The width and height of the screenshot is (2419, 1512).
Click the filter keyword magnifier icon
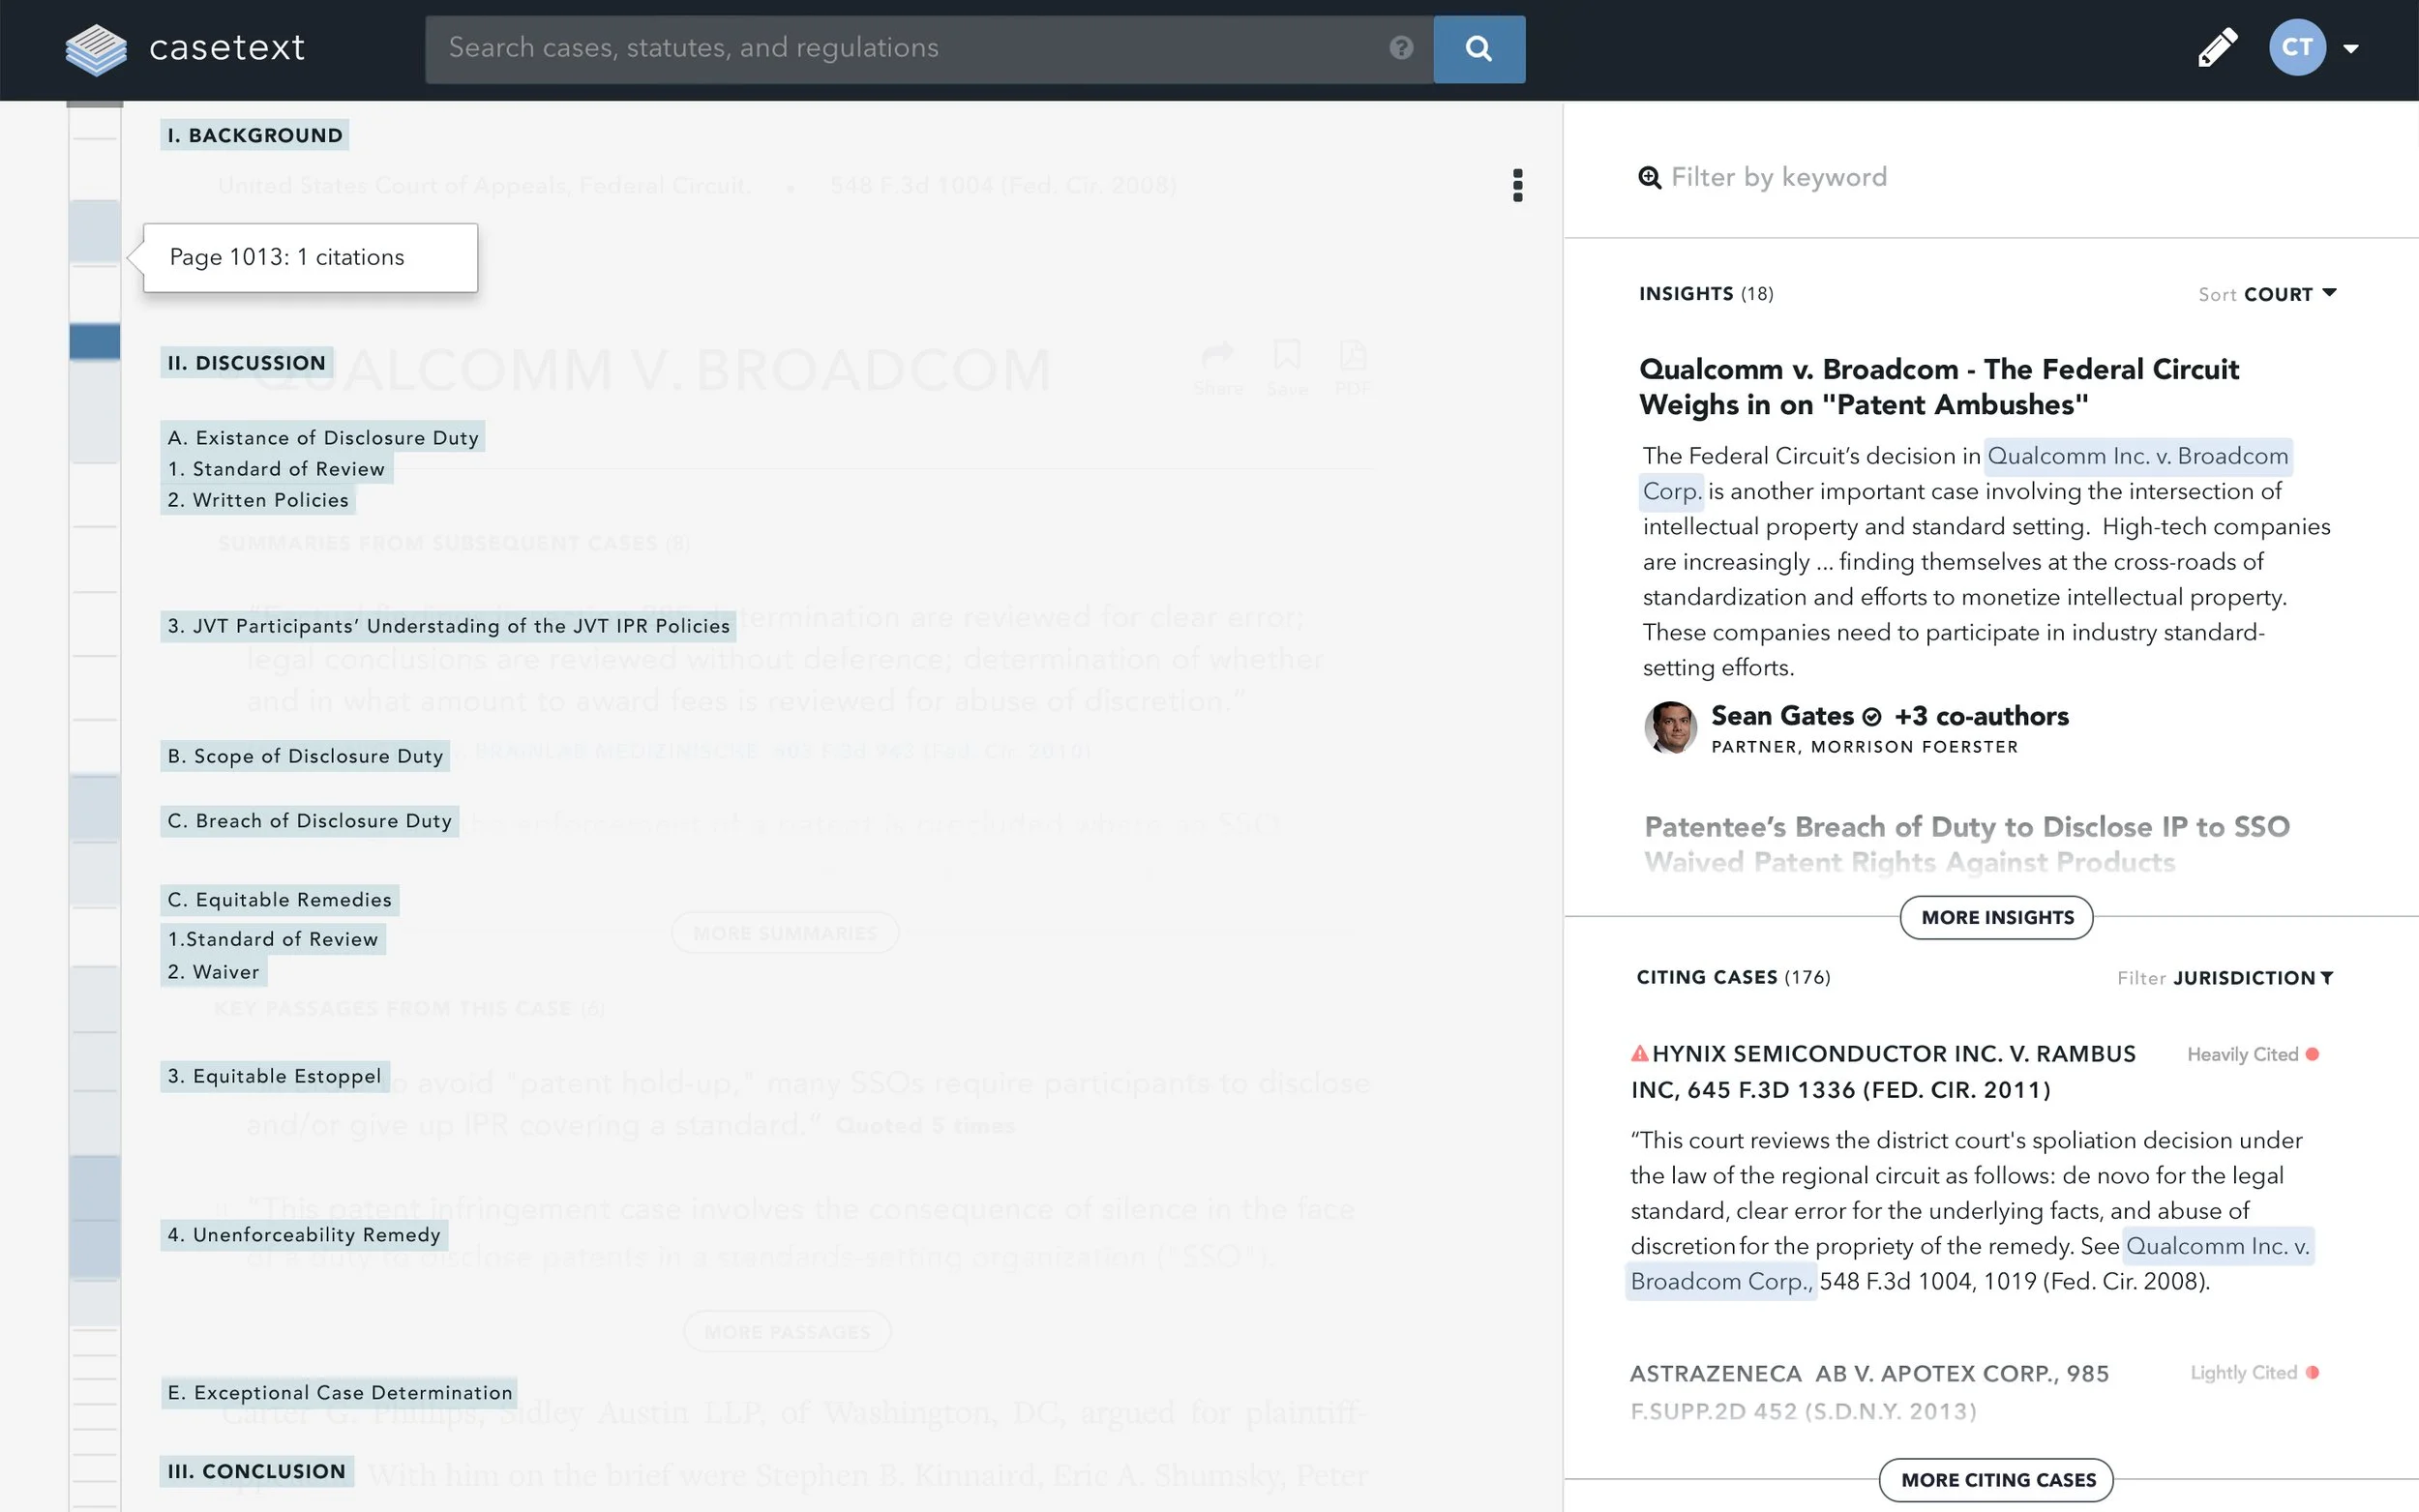click(1649, 177)
